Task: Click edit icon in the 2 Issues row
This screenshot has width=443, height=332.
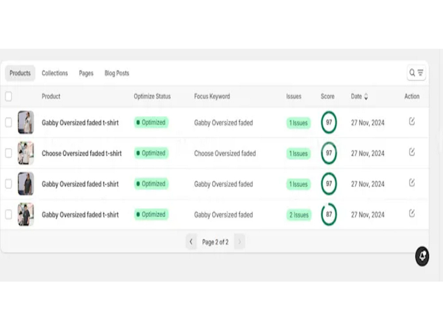Action: click(x=412, y=213)
